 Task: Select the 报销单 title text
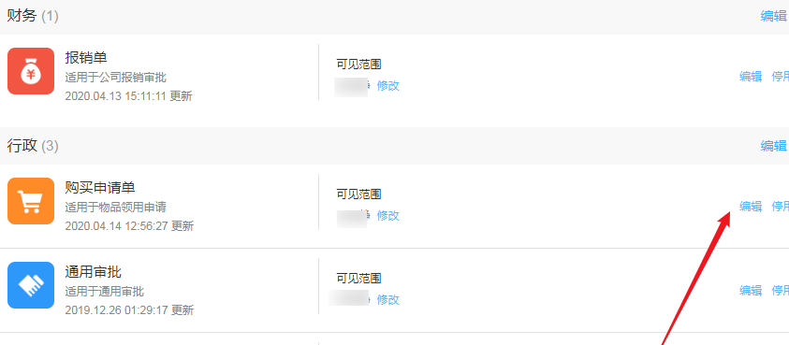(86, 58)
